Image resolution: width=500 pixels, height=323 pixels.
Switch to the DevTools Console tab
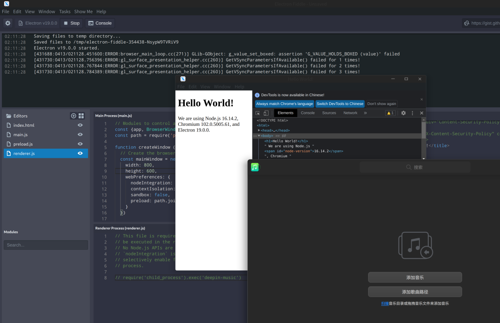tap(308, 113)
